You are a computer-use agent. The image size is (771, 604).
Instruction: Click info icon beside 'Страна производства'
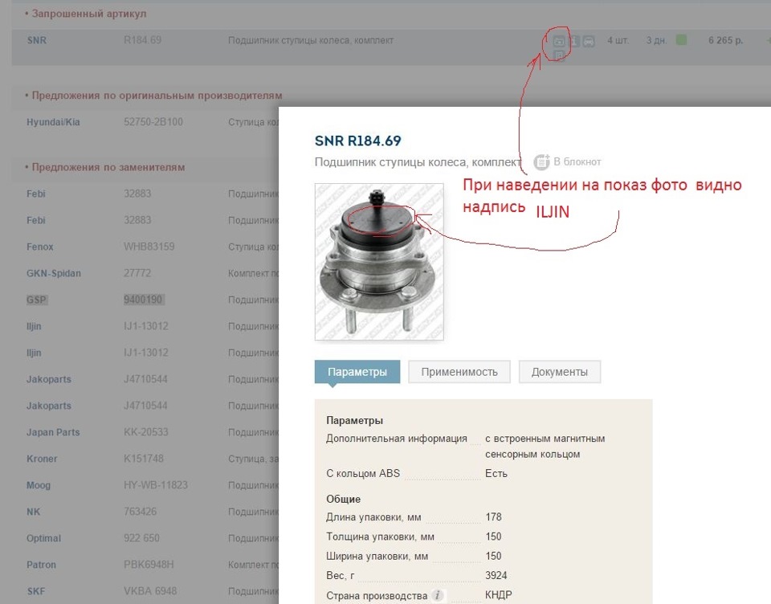pos(437,596)
